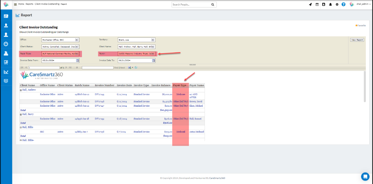Click the View Report button

tap(357, 40)
